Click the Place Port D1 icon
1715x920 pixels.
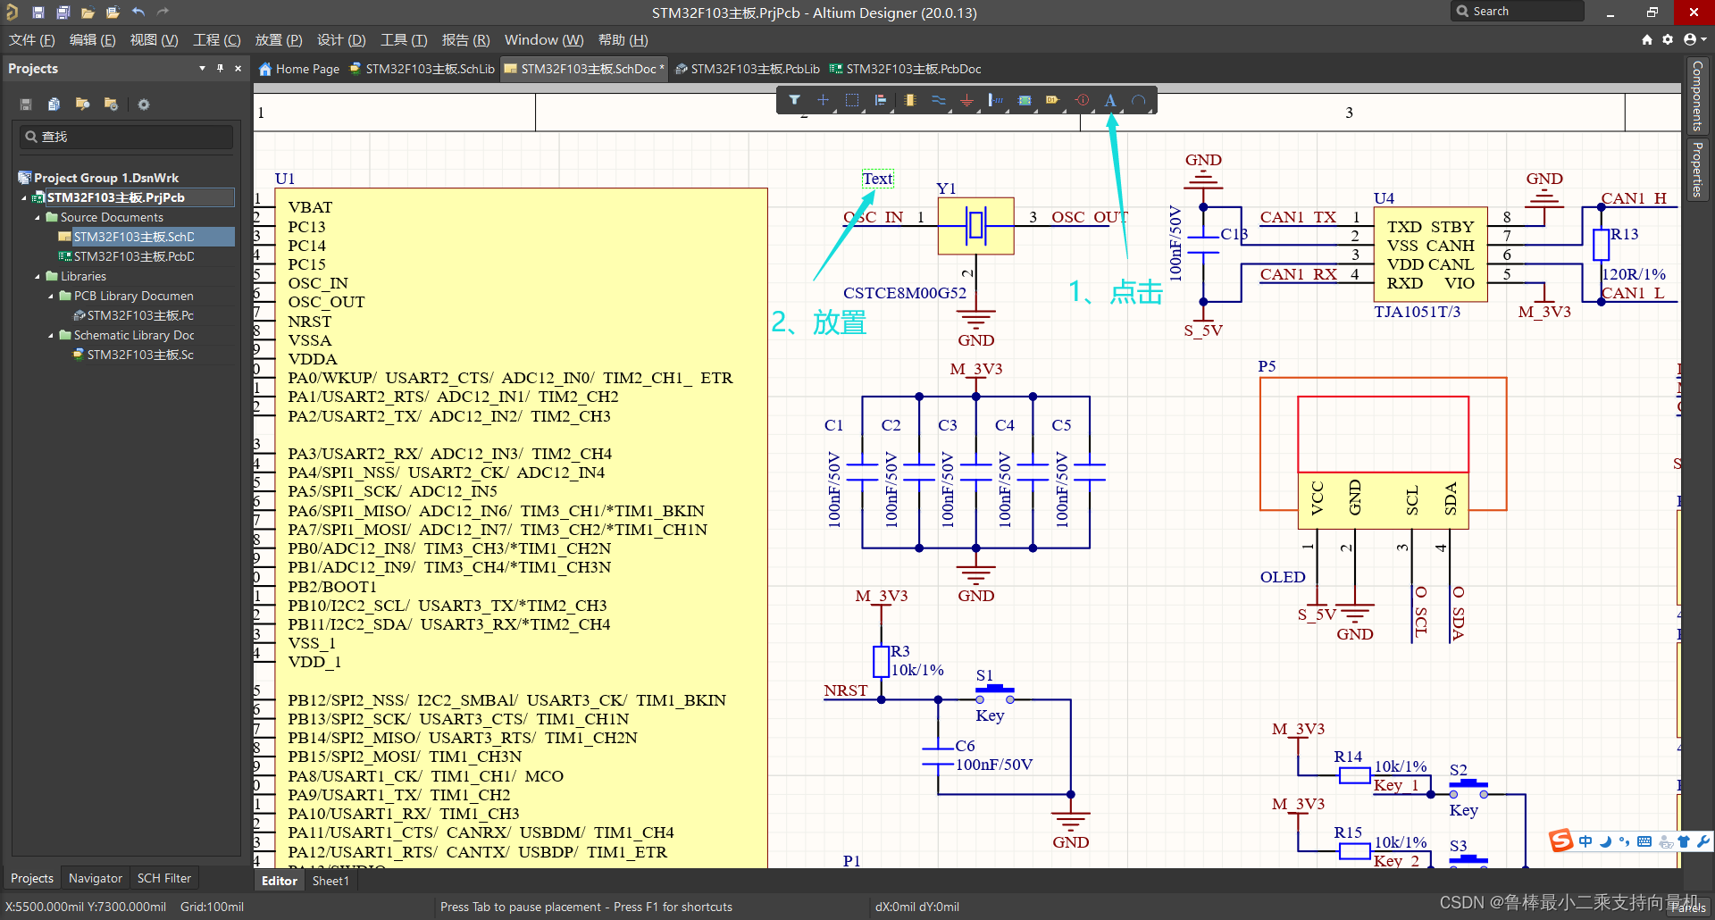[x=1052, y=100]
